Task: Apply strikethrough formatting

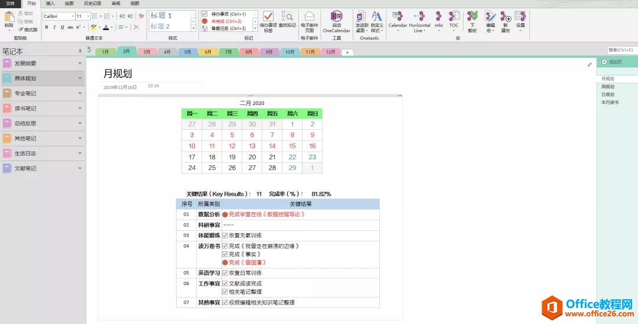Action: click(70, 27)
